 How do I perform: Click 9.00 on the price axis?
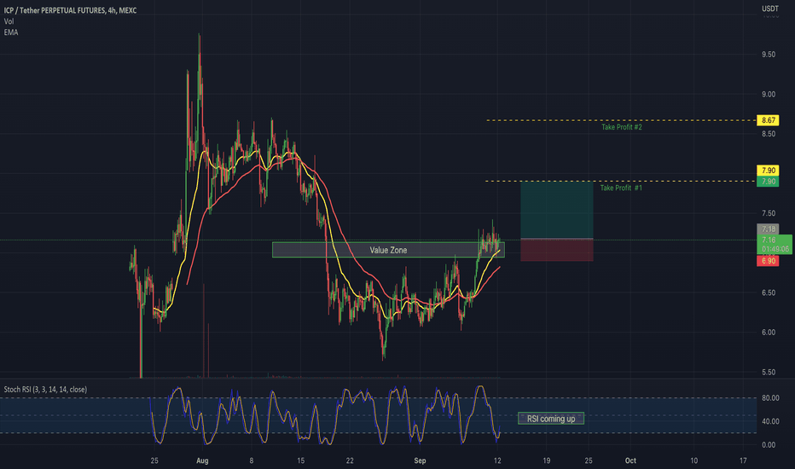(x=768, y=95)
